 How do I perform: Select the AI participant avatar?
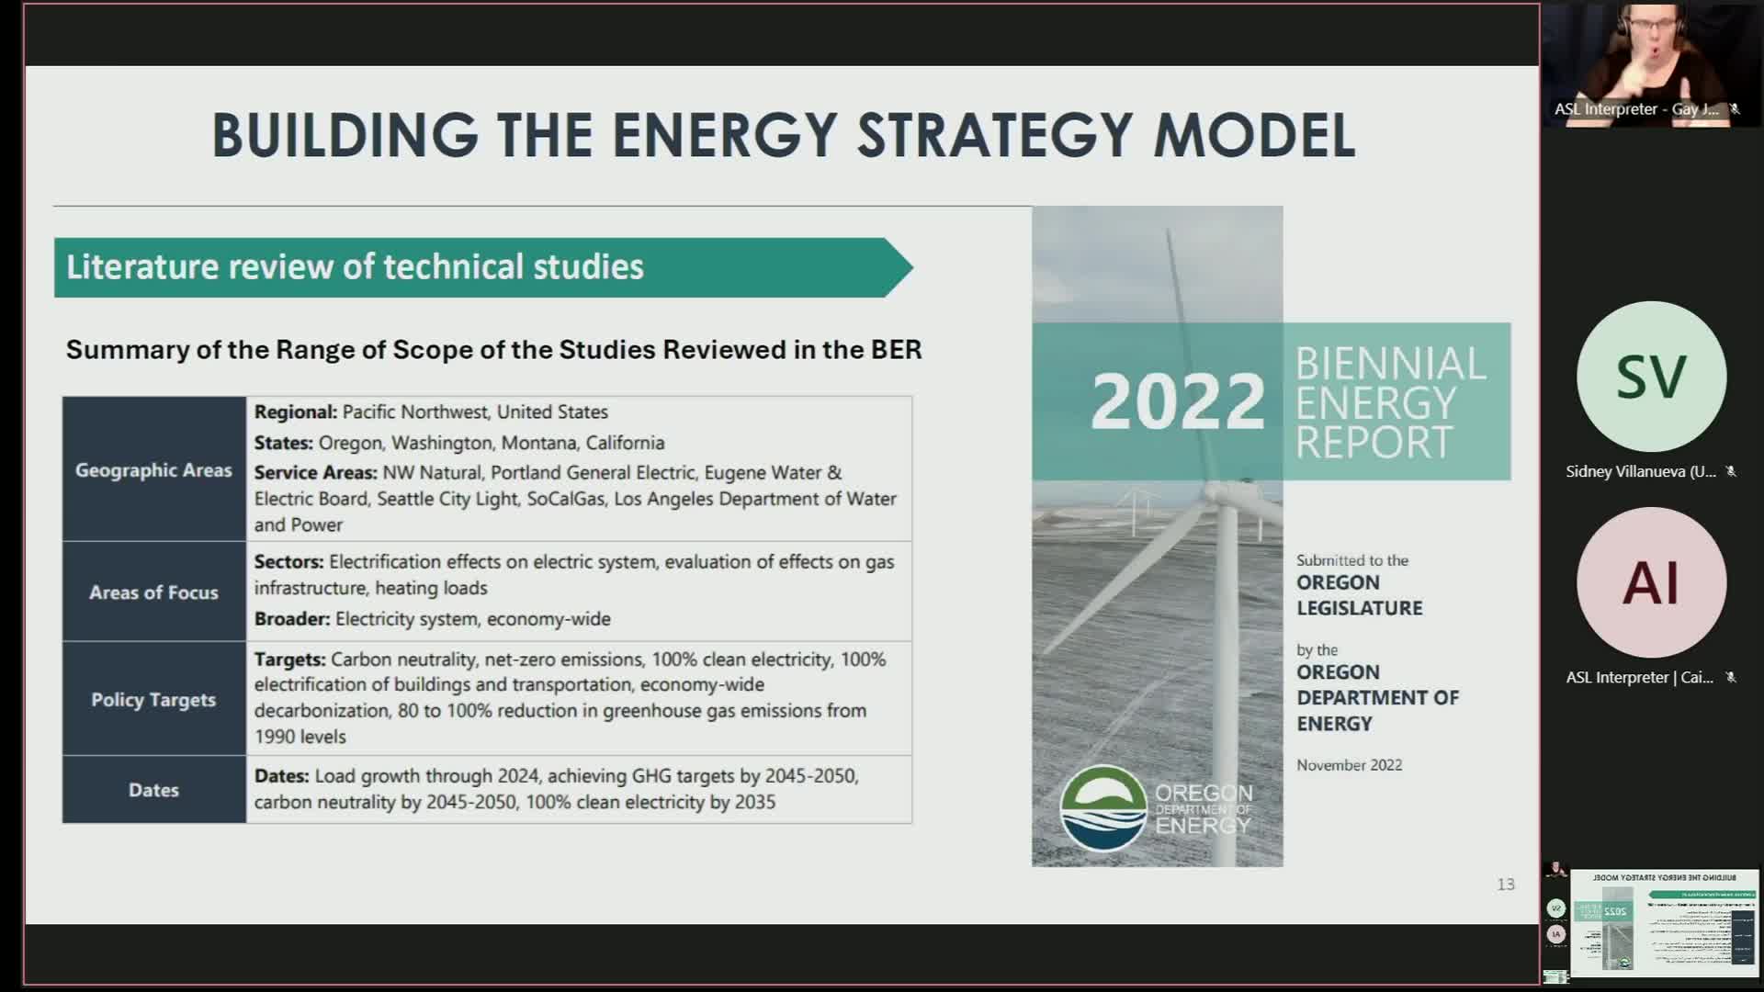point(1651,582)
